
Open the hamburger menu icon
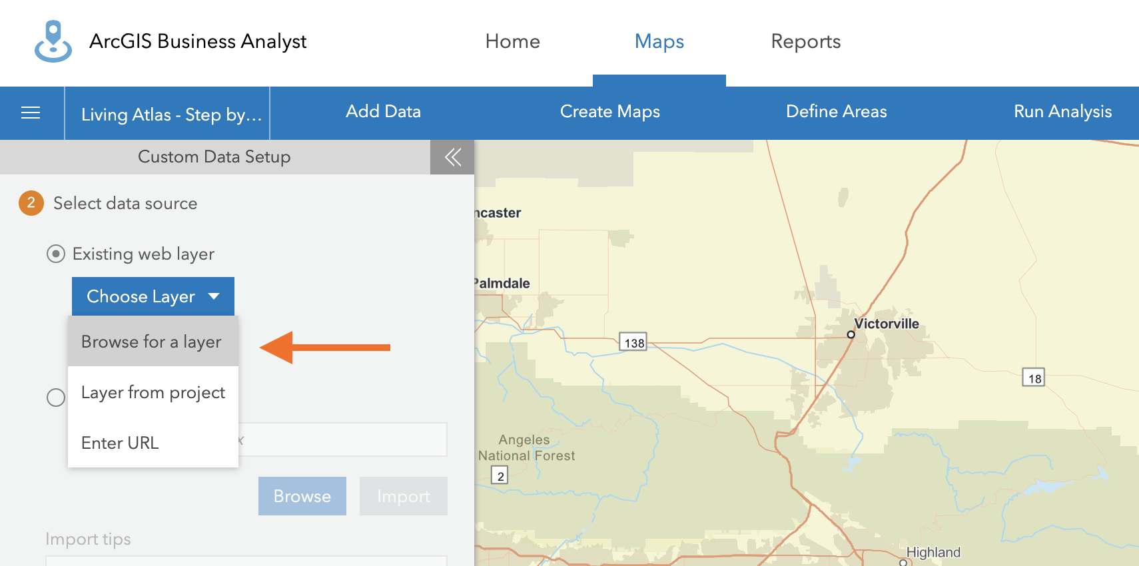click(x=31, y=113)
